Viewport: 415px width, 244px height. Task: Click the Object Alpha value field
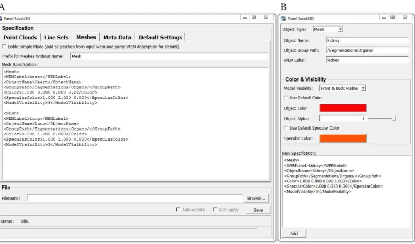pyautogui.click(x=343, y=119)
